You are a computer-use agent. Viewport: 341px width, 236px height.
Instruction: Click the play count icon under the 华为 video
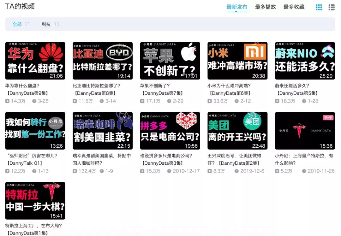click(7, 101)
